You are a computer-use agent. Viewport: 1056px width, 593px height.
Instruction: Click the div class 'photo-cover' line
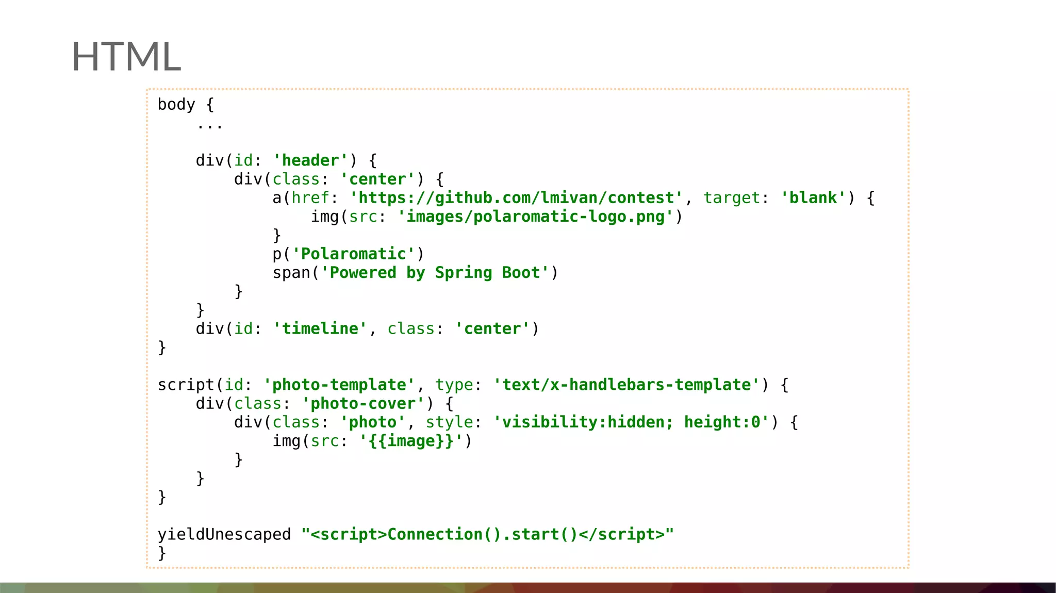pos(324,404)
